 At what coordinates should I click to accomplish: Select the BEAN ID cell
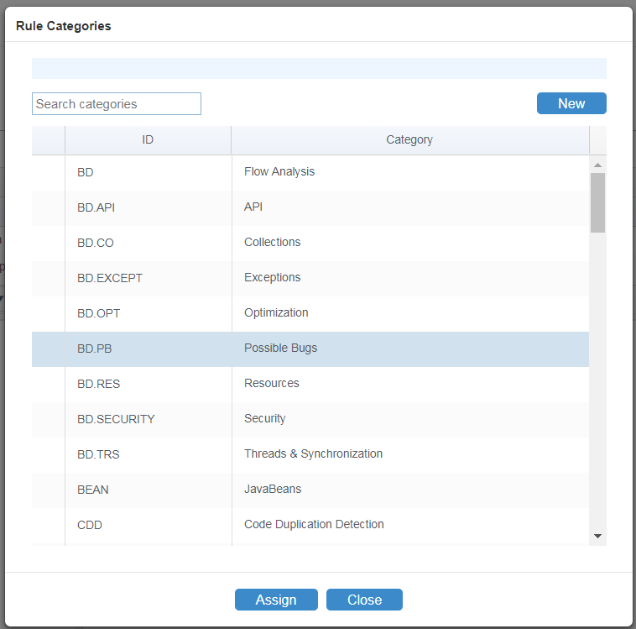[x=148, y=490]
